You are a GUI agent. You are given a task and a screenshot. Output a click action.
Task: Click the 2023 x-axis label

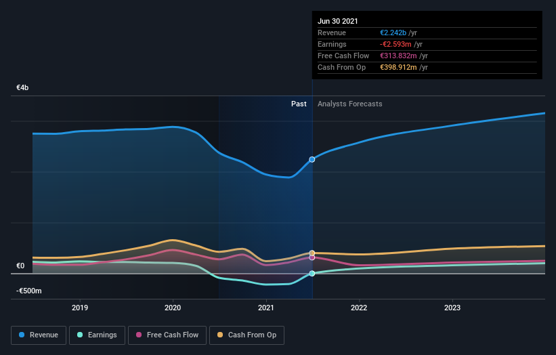click(x=452, y=308)
